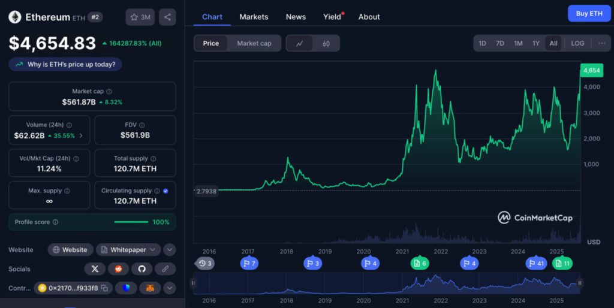View Circulating supply info icon
This screenshot has height=308, width=614.
pyautogui.click(x=157, y=191)
